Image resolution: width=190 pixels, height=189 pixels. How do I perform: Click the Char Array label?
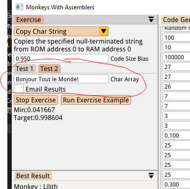click(x=125, y=79)
